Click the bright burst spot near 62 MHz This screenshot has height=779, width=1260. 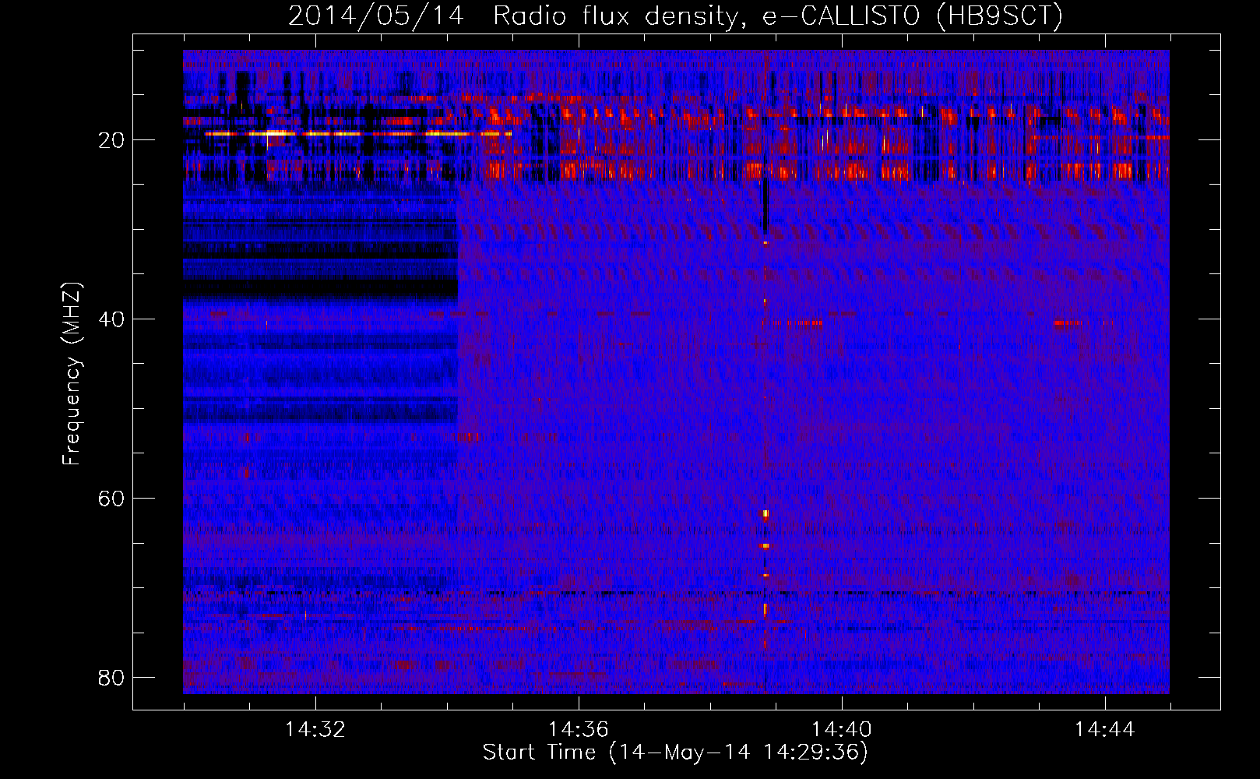point(766,514)
